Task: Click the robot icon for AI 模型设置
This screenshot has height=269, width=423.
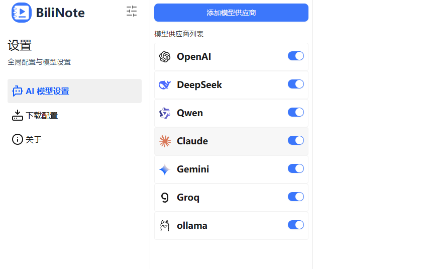Action: point(17,91)
